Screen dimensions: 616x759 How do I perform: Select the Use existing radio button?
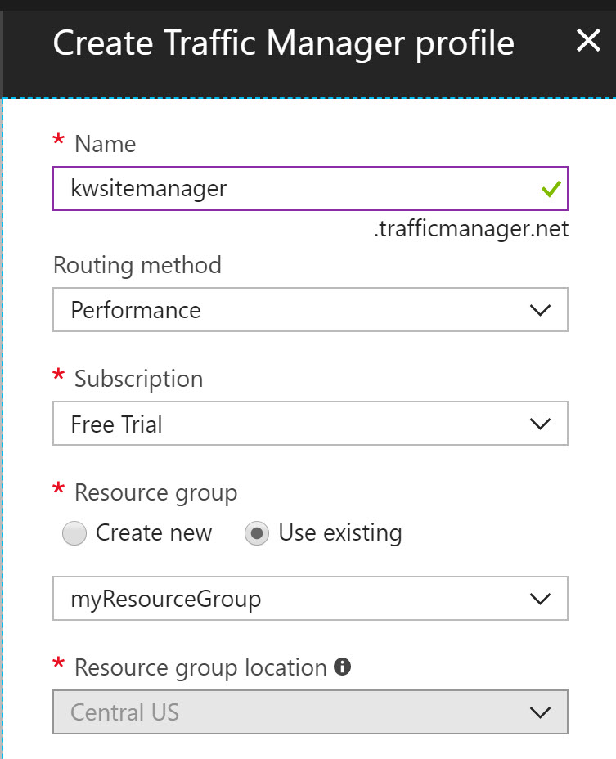[x=257, y=533]
